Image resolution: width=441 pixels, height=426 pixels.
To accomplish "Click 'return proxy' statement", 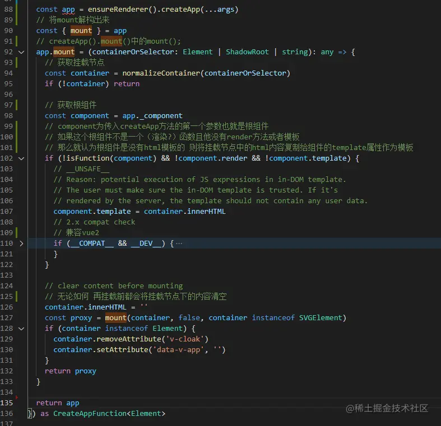I will point(70,371).
